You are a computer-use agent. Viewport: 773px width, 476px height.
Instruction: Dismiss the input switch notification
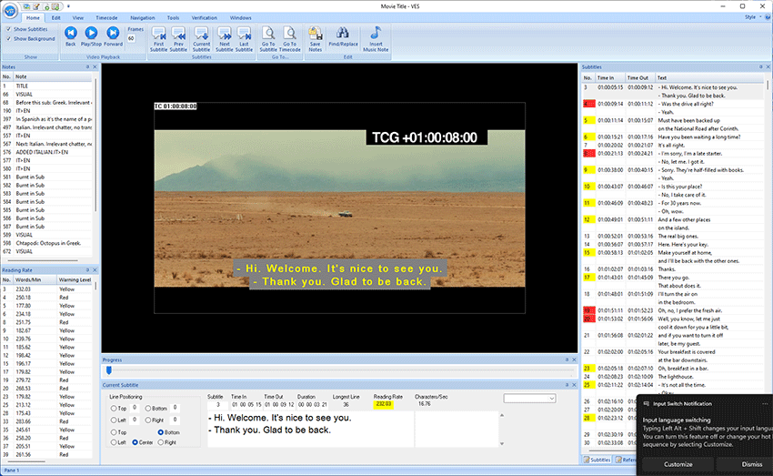(751, 464)
